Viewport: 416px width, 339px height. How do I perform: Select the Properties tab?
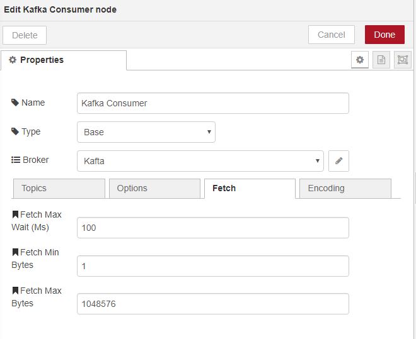coord(64,60)
